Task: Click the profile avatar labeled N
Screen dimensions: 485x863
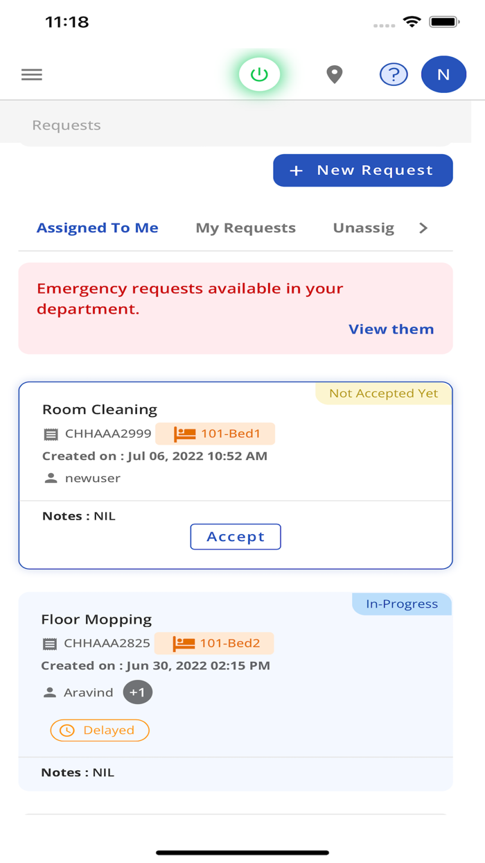Action: point(443,74)
